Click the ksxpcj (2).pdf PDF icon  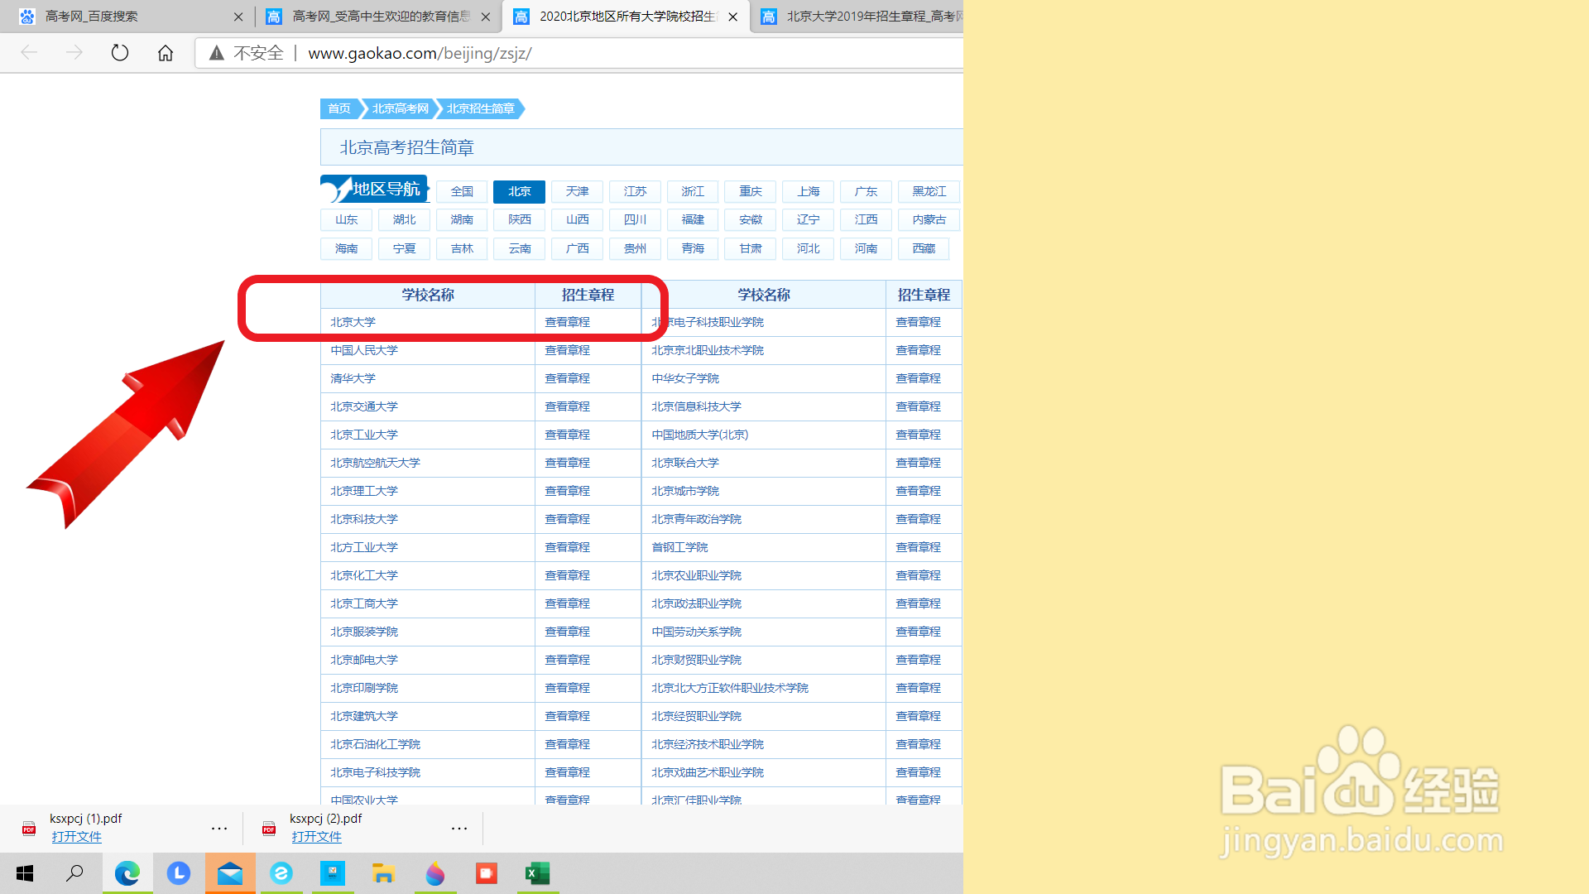pyautogui.click(x=269, y=828)
